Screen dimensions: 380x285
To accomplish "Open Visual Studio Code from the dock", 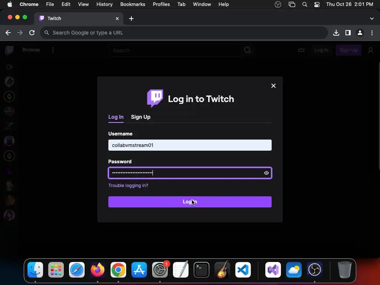I will pos(243,270).
